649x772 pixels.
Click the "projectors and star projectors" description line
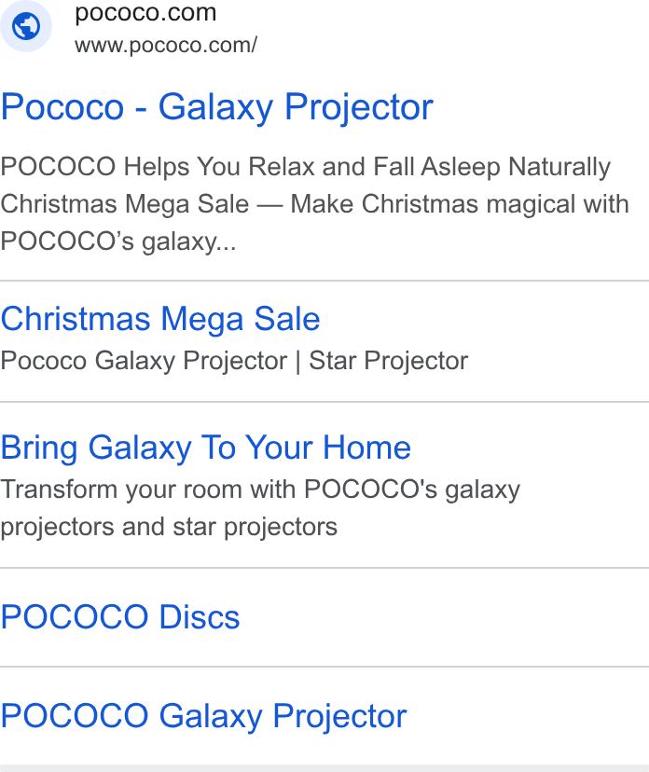point(169,528)
